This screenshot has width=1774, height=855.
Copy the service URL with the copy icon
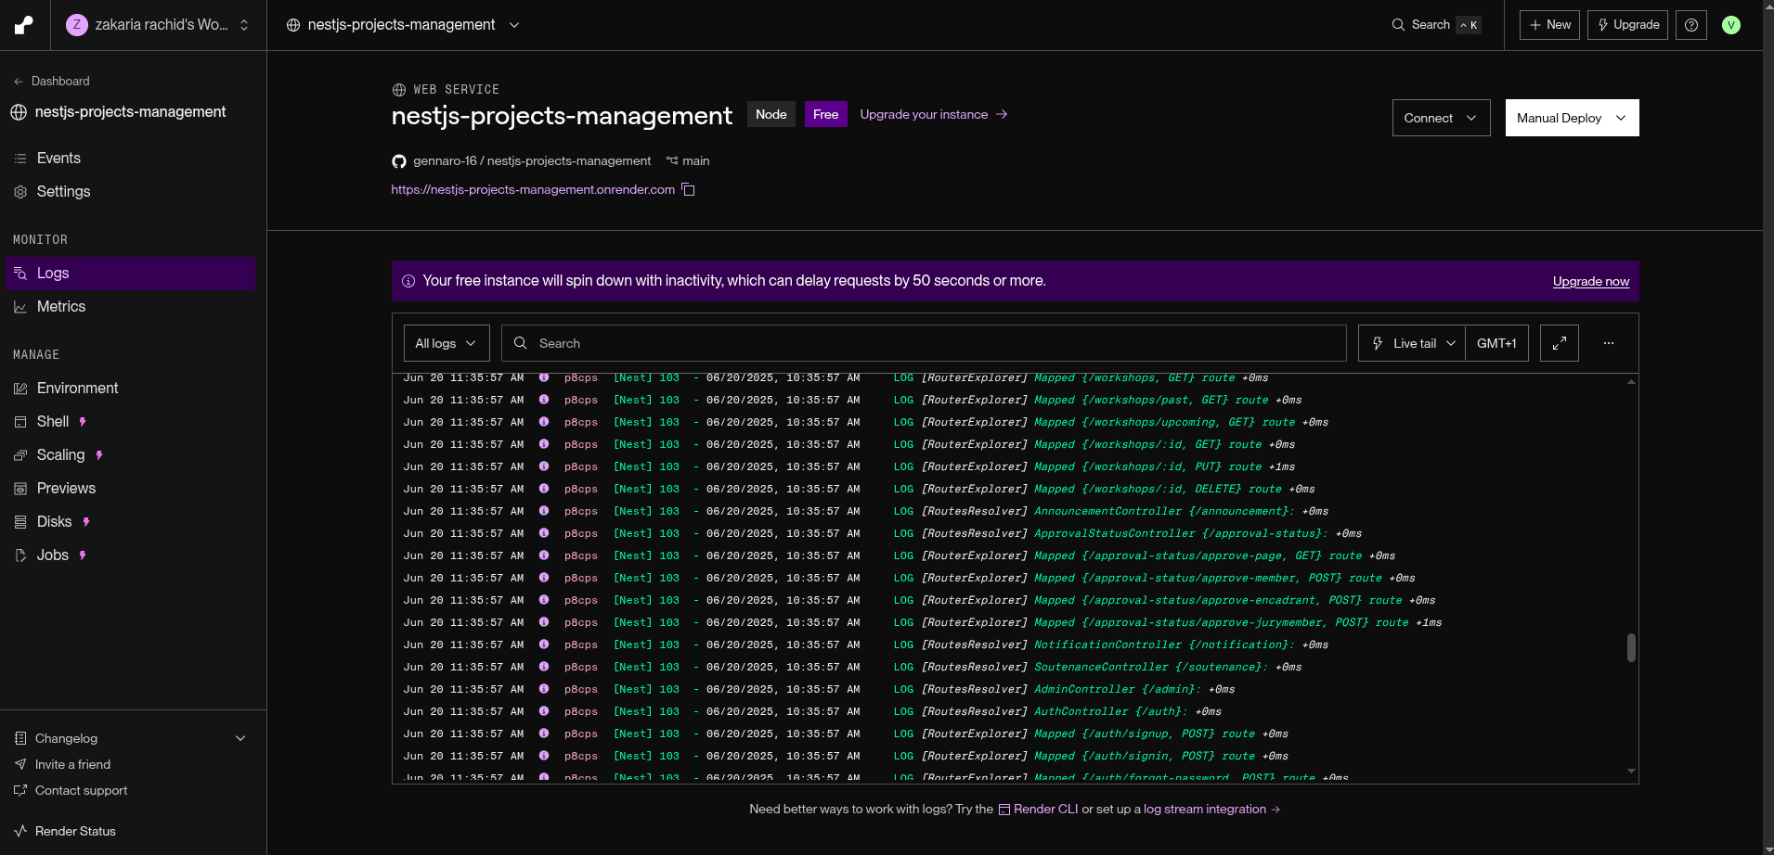[688, 189]
